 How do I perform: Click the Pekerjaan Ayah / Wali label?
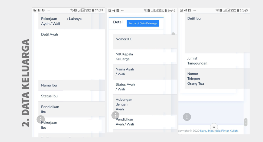click(x=50, y=21)
